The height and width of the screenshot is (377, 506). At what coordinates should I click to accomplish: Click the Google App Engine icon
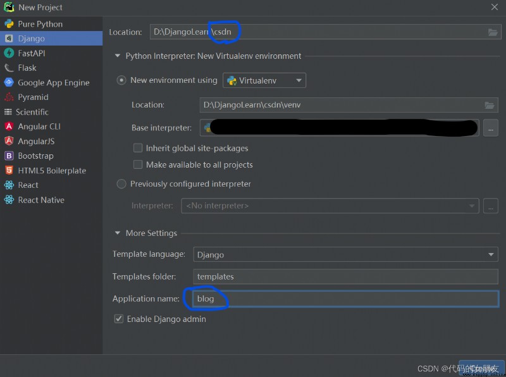(x=9, y=83)
